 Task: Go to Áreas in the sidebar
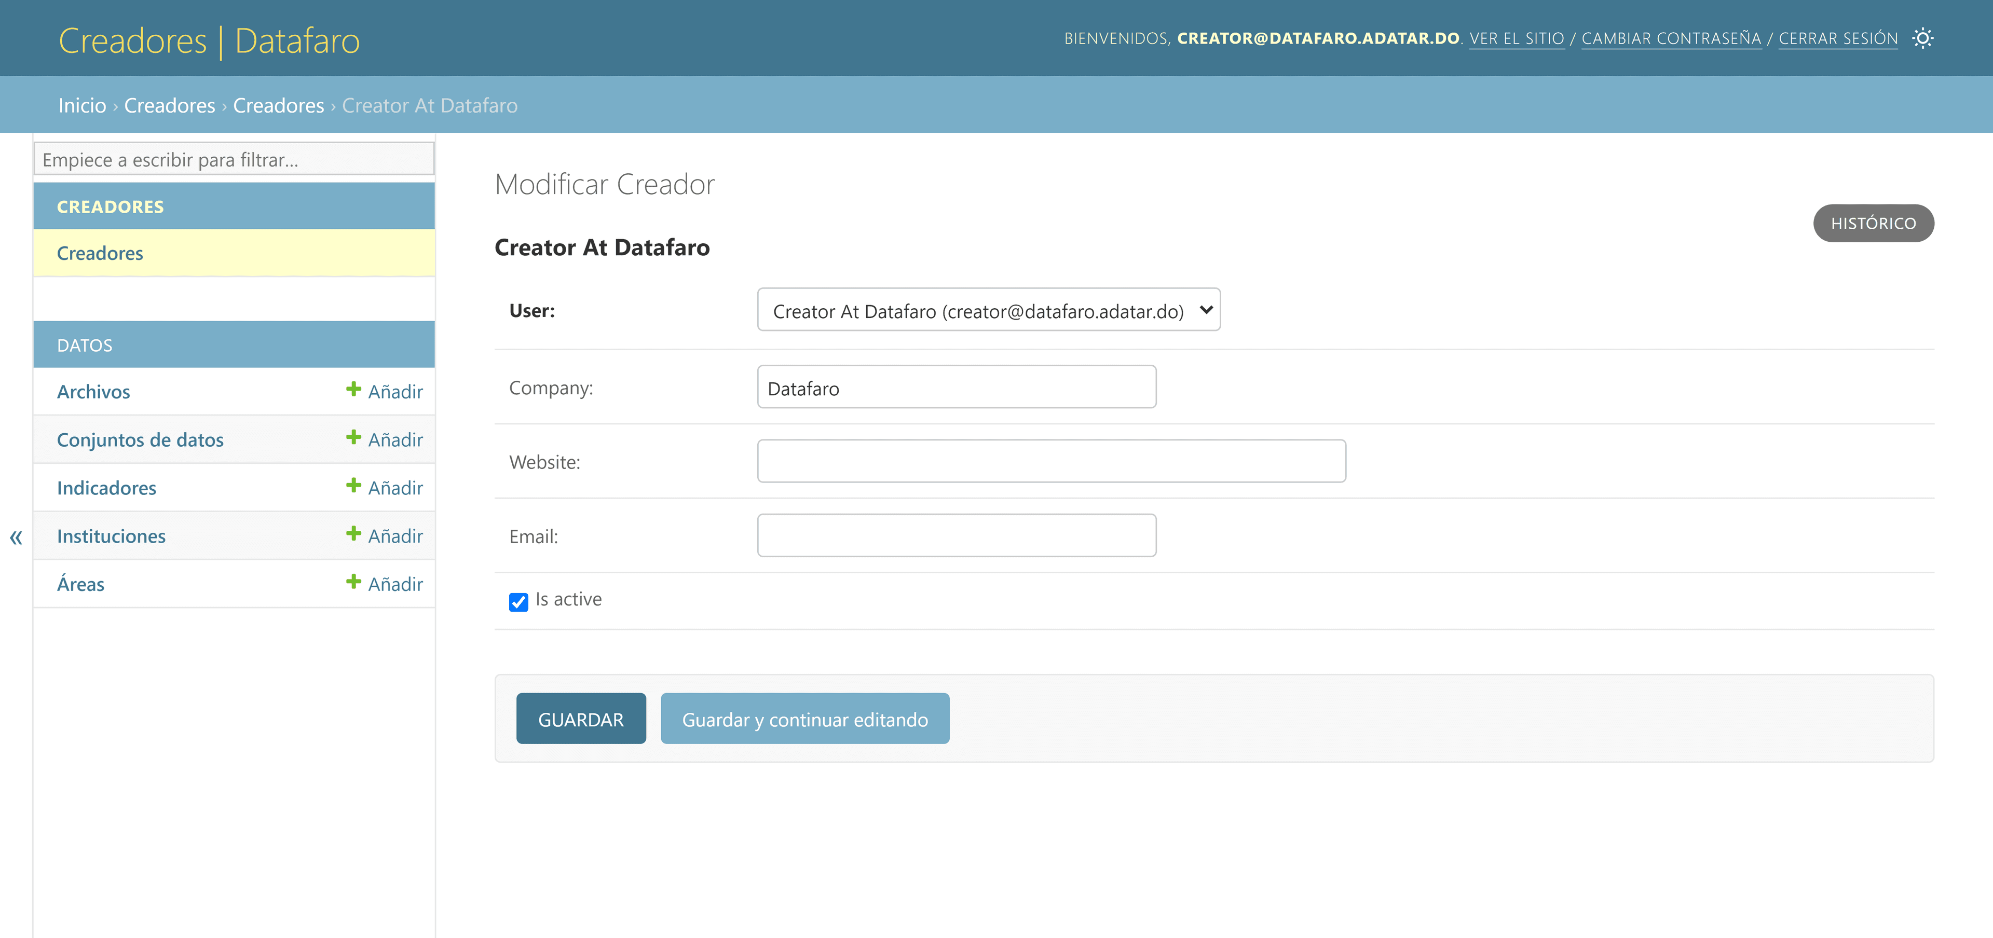point(80,583)
